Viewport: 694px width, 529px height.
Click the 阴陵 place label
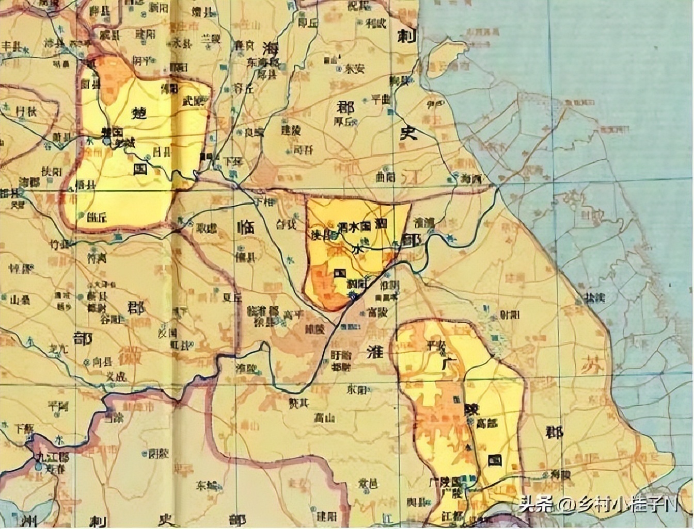pyautogui.click(x=158, y=454)
